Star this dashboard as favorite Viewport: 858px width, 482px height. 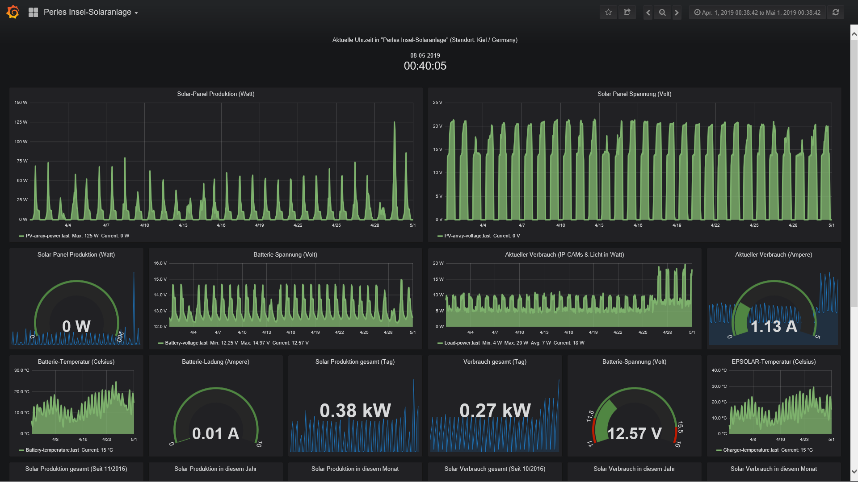[x=608, y=12]
